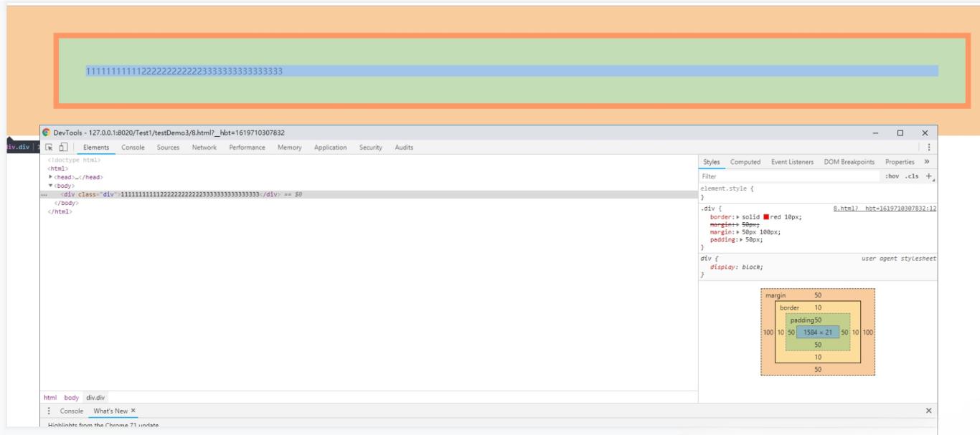980x435 pixels.
Task: Click the New Style Rule plus icon
Action: [x=929, y=176]
